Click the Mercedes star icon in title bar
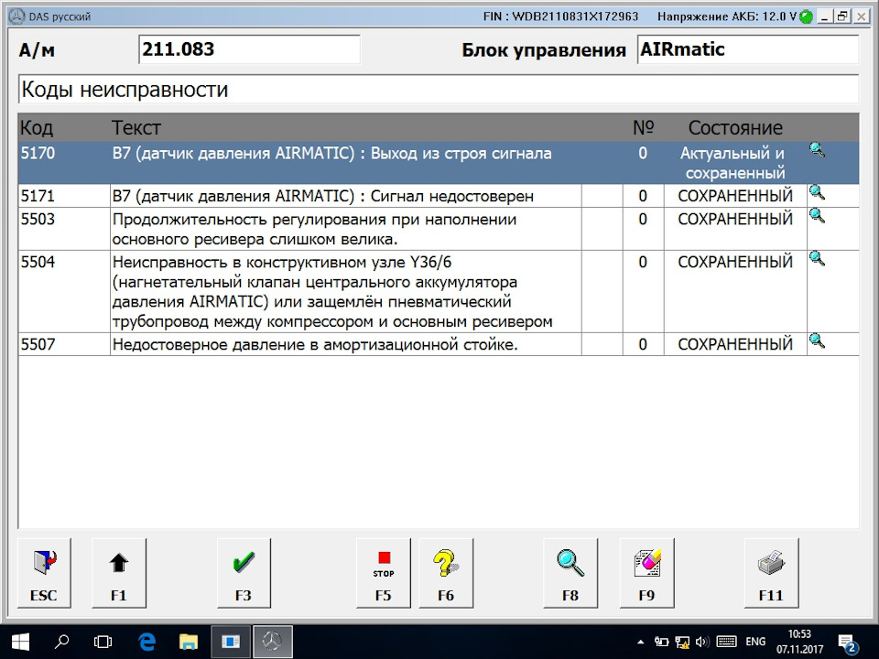Viewport: 879px width, 659px height. point(16,16)
